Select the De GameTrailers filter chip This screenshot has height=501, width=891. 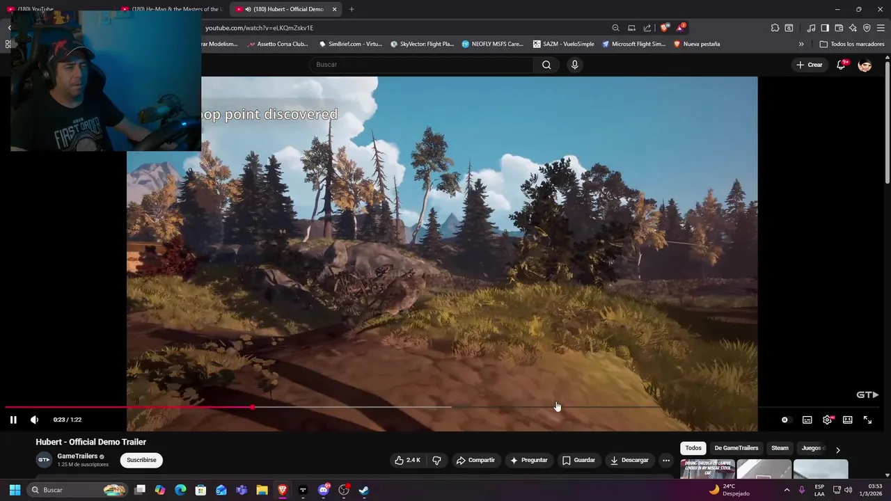coord(736,448)
